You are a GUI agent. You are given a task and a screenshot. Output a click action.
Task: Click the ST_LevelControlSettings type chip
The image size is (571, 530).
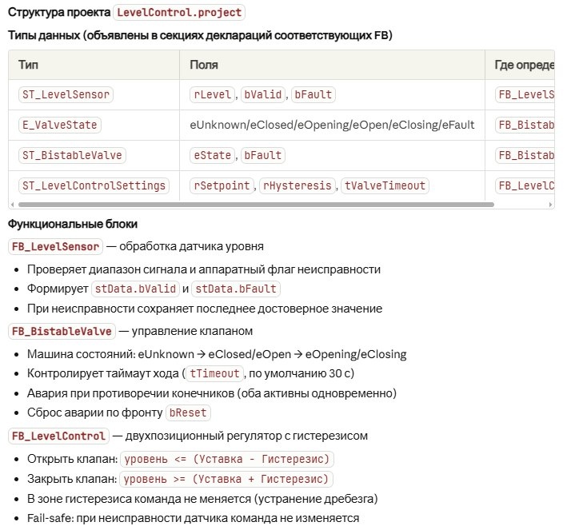click(94, 185)
